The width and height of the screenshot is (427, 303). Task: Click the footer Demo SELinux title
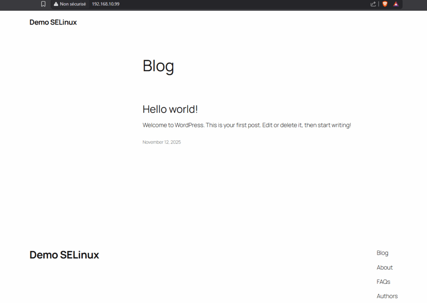tap(64, 255)
